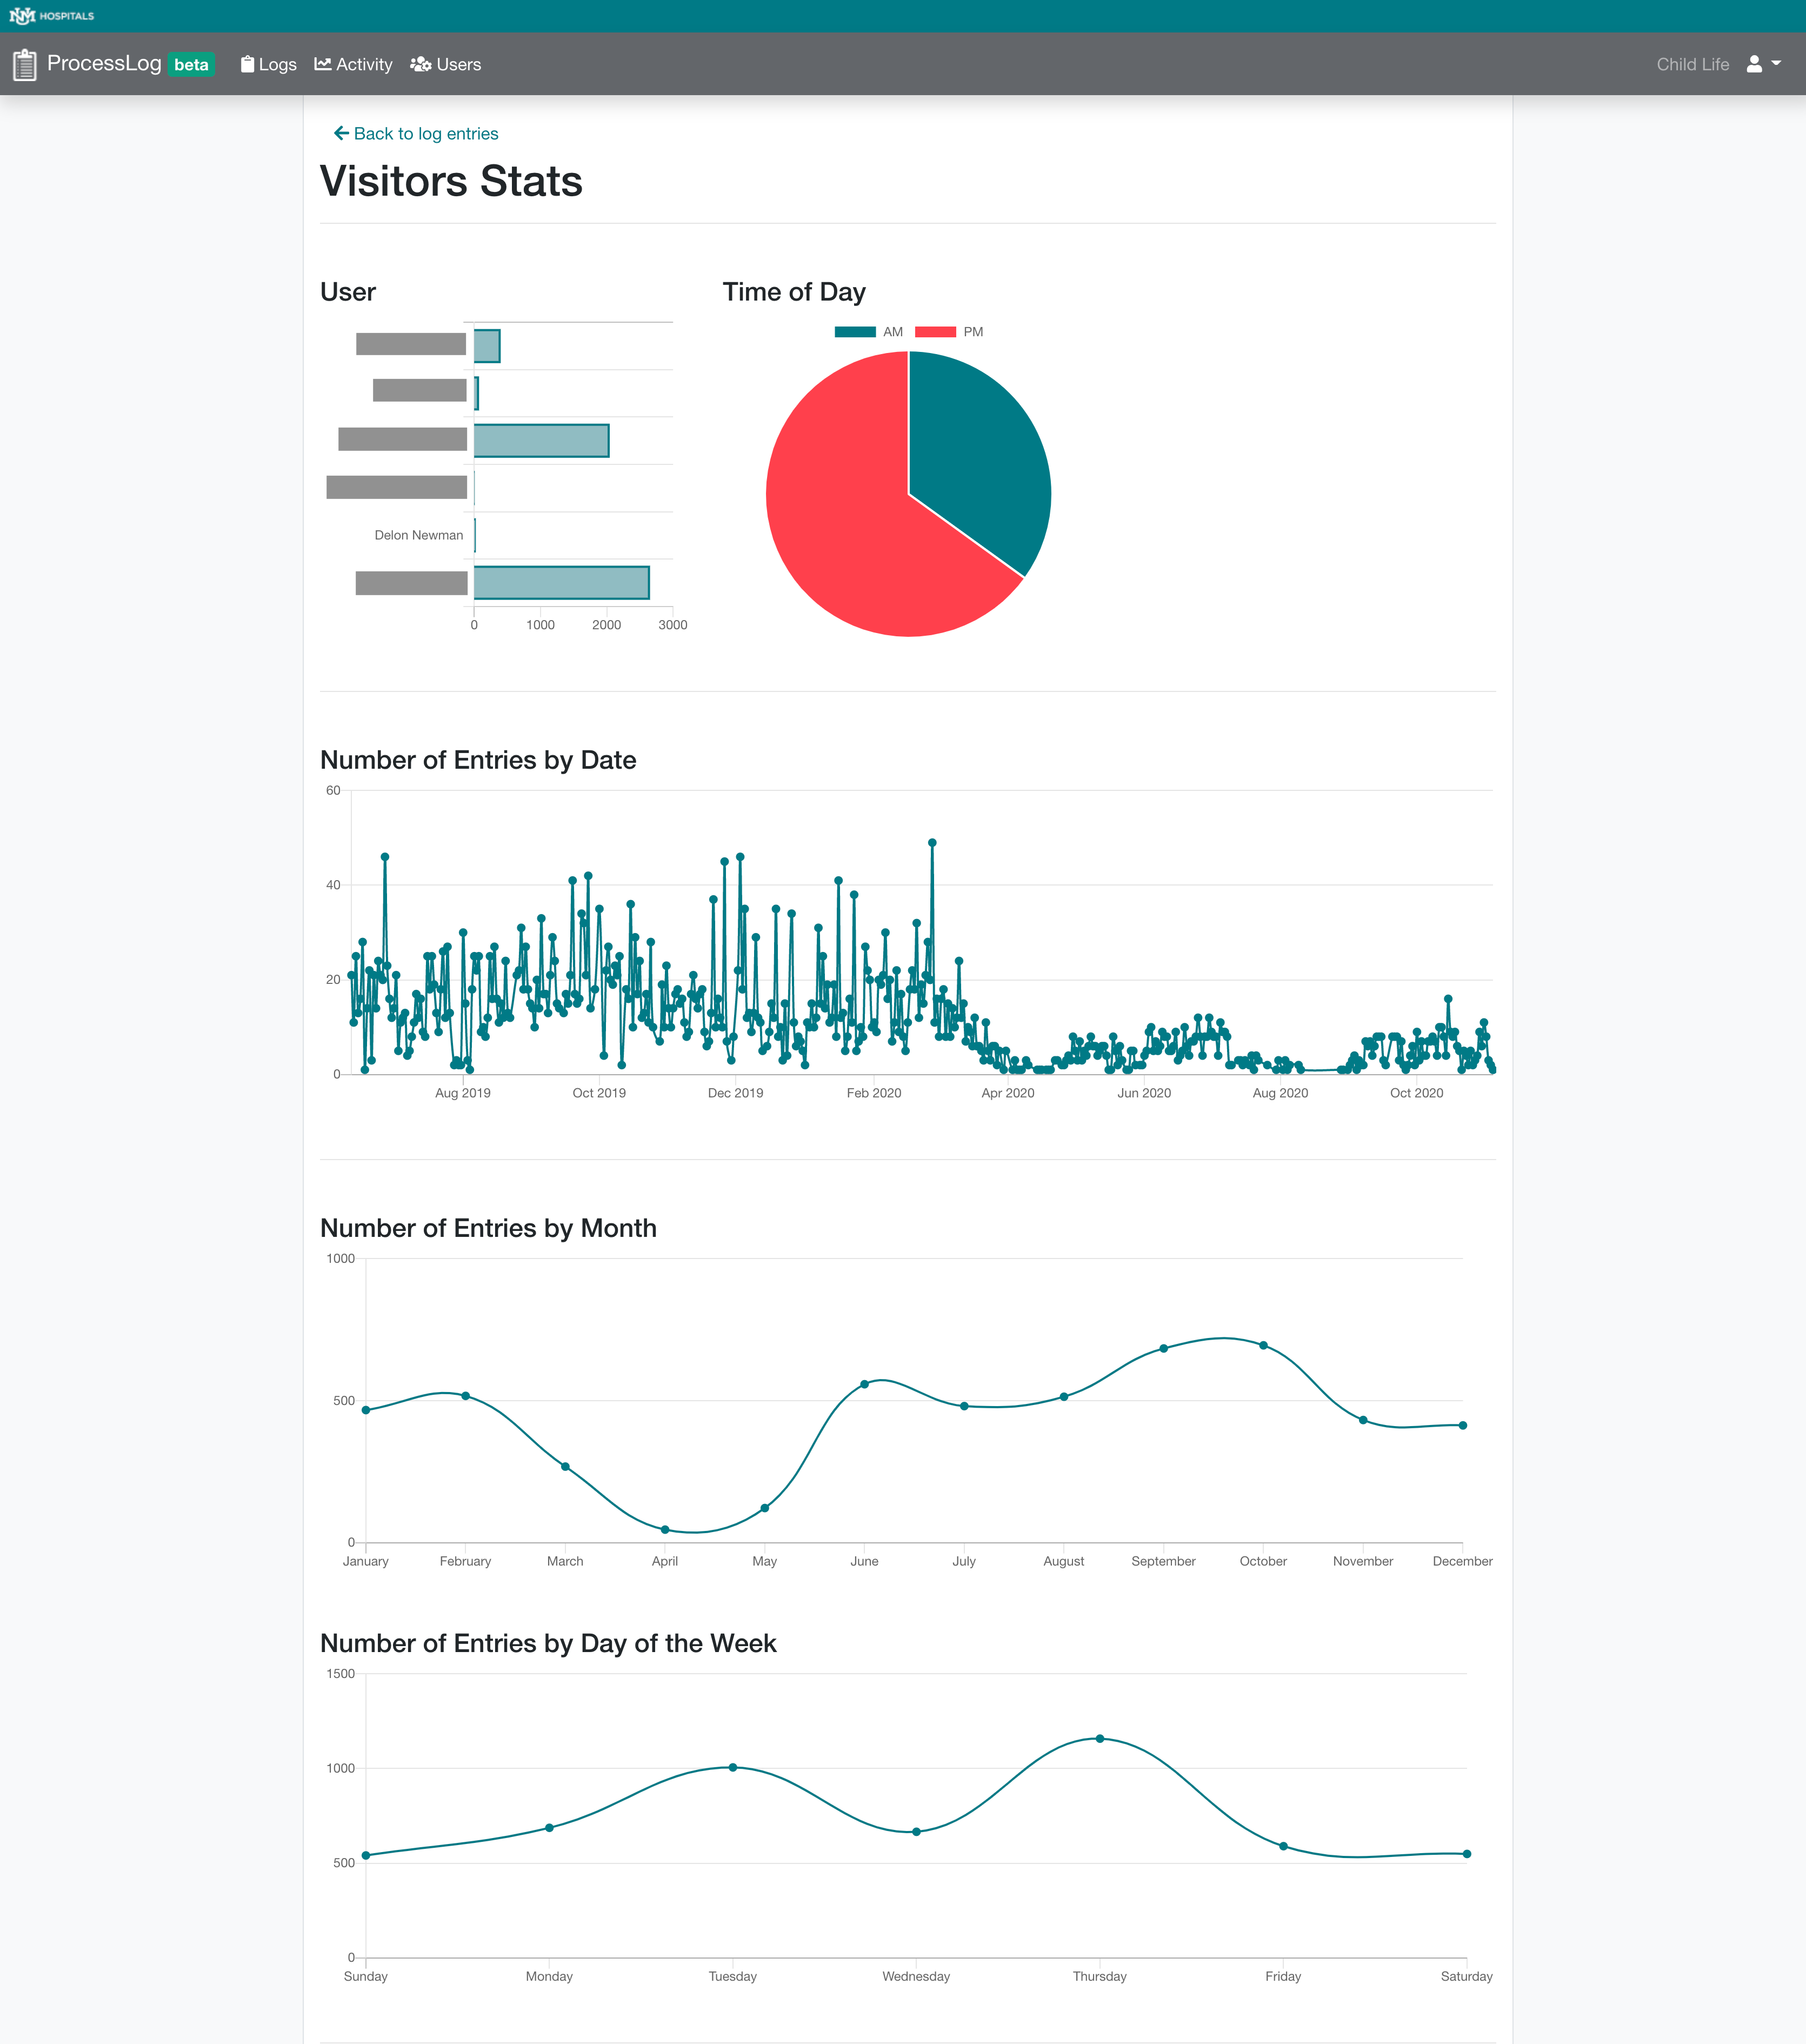Click the Activity chart icon
Screen dimensions: 1806x2044
pyautogui.click(x=323, y=64)
